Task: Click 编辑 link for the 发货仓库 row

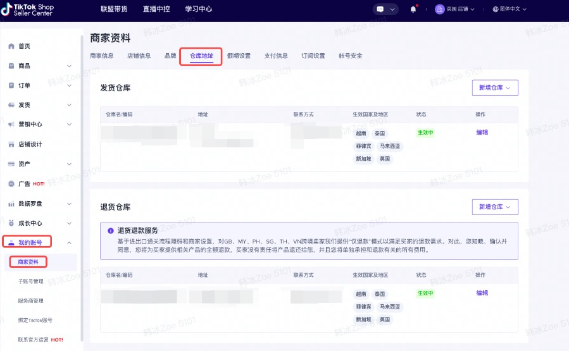Action: tap(482, 133)
